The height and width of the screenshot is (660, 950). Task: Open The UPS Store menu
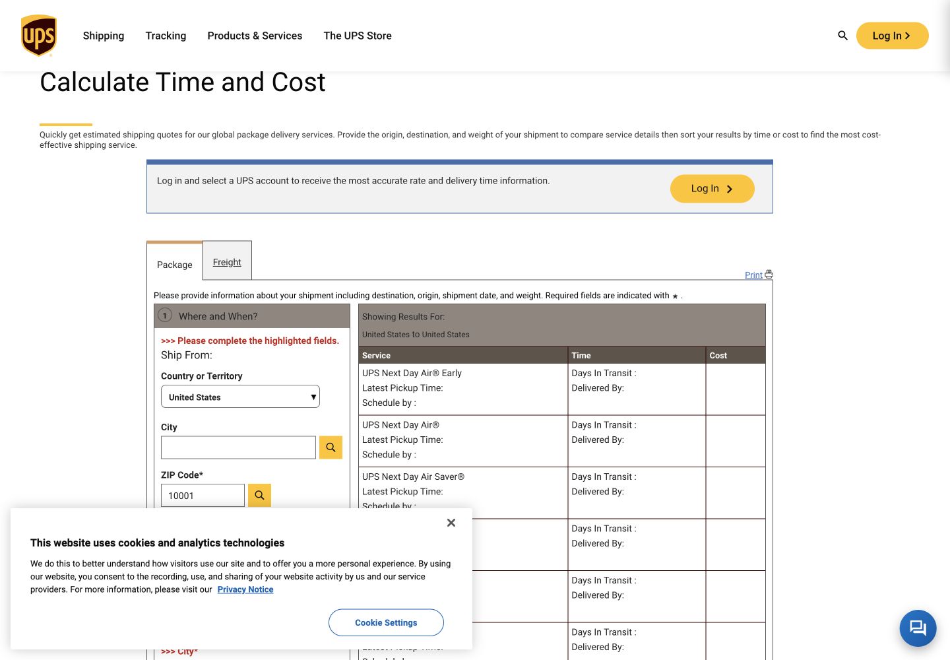(x=358, y=36)
